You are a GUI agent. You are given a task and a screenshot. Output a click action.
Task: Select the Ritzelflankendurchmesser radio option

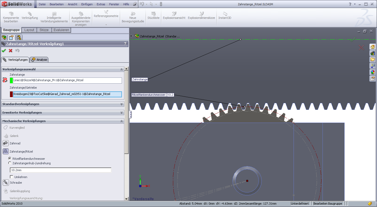(x=10, y=159)
